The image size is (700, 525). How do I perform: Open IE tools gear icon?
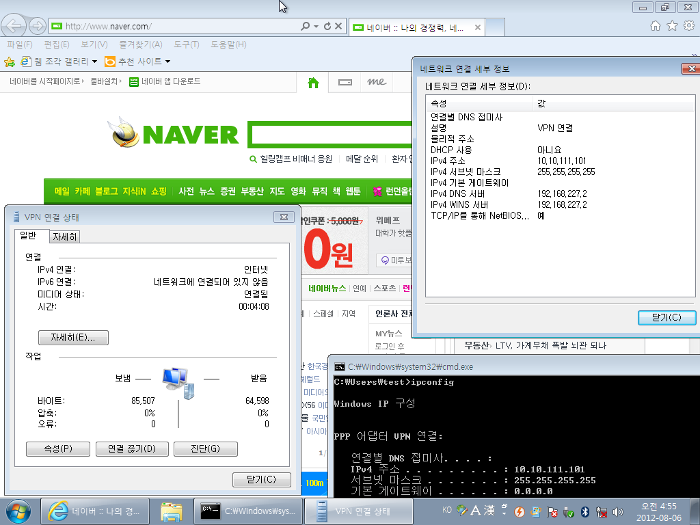pos(689,26)
